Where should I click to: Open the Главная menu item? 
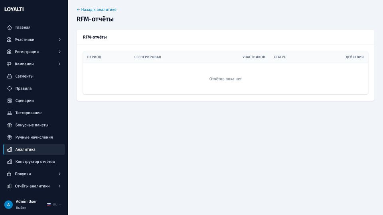pyautogui.click(x=34, y=27)
